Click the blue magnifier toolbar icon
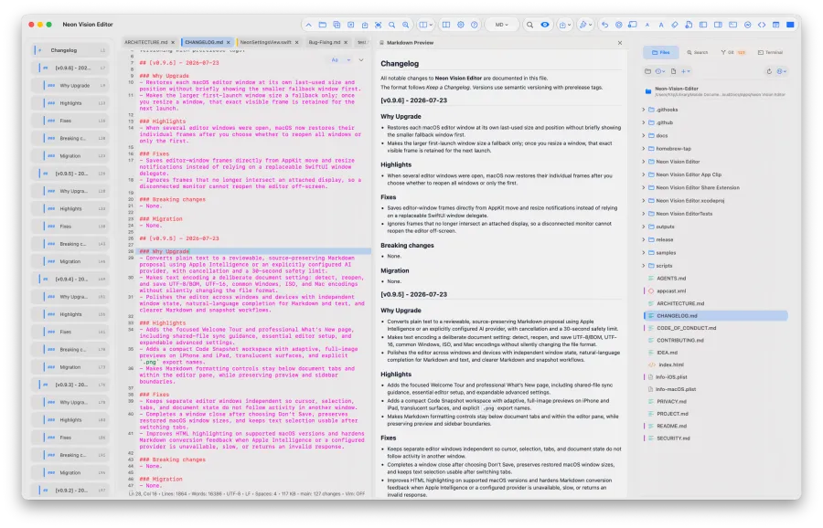 pos(391,25)
